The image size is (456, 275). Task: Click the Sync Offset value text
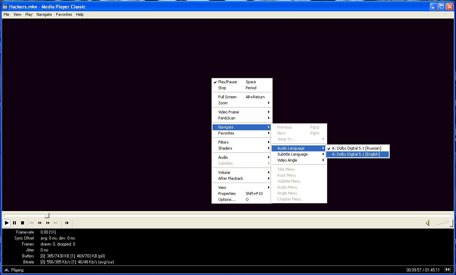coord(58,238)
